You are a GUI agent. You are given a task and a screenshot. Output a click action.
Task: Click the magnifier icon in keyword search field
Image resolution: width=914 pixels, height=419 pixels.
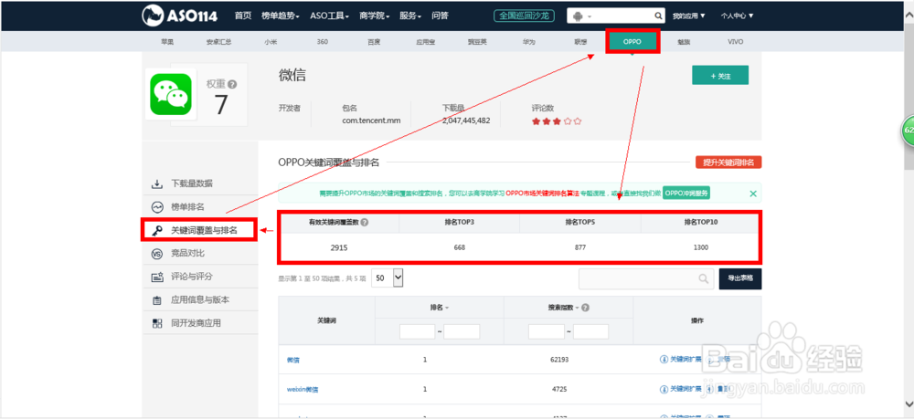(x=704, y=278)
